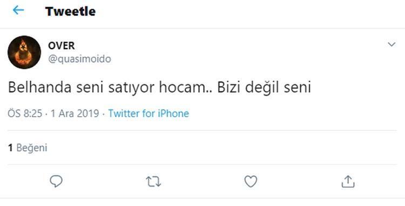Go back using the blue arrow
This screenshot has height=206, width=405.
18,11
